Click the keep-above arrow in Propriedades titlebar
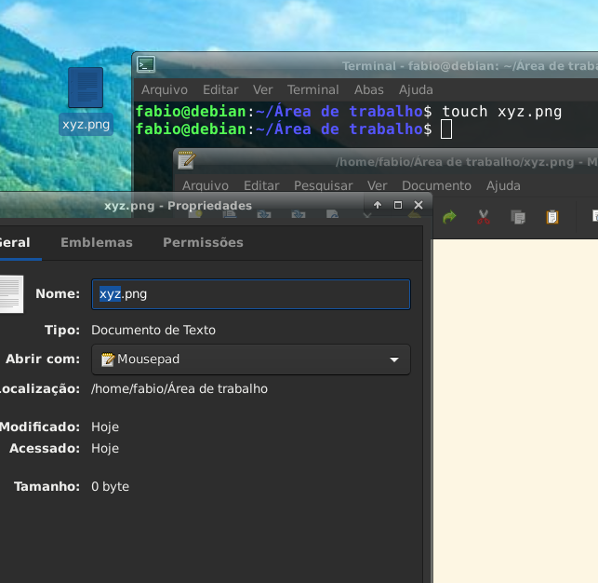The image size is (598, 583). pyautogui.click(x=378, y=205)
